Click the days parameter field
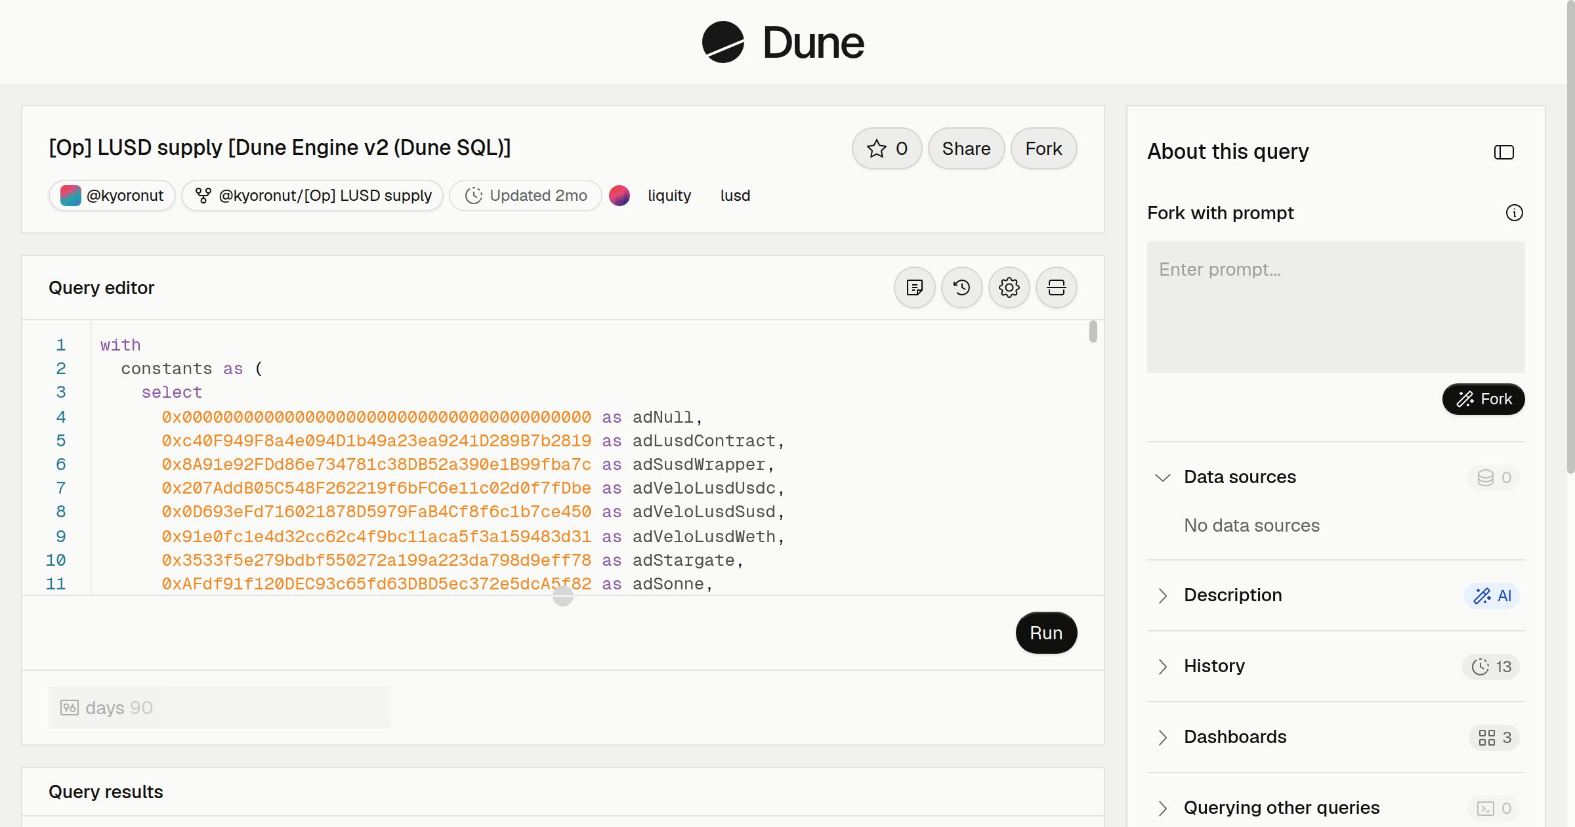Screen dimensions: 1575x827 [x=219, y=708]
